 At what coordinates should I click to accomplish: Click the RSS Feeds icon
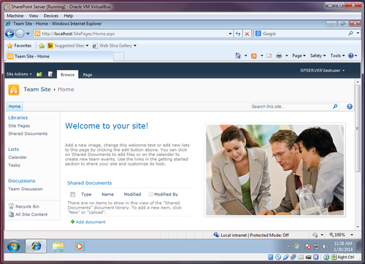(x=254, y=56)
